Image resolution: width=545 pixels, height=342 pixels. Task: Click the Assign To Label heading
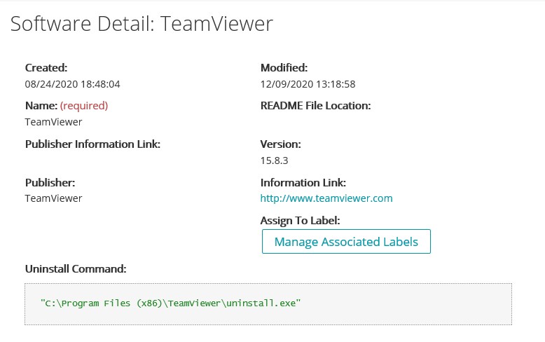point(300,220)
